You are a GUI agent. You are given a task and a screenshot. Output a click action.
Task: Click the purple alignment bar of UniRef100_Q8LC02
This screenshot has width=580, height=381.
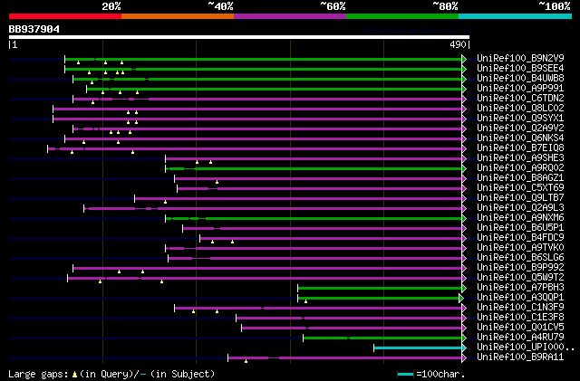pos(257,109)
